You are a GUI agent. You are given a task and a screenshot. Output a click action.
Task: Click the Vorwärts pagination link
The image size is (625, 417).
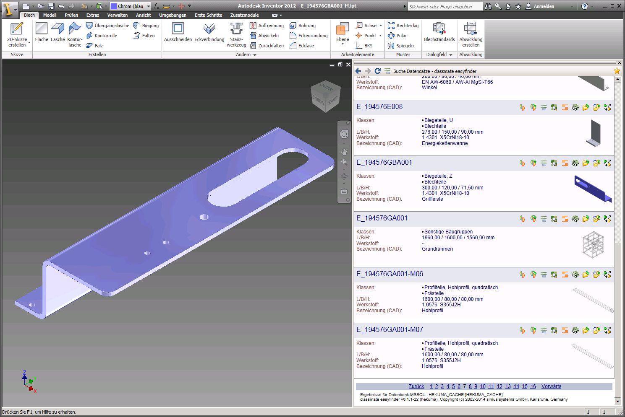click(x=551, y=386)
